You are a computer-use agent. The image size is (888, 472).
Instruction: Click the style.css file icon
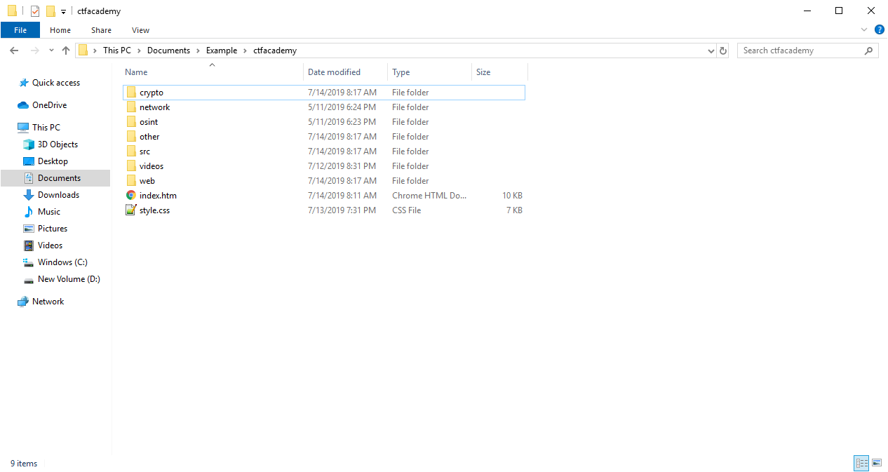131,210
